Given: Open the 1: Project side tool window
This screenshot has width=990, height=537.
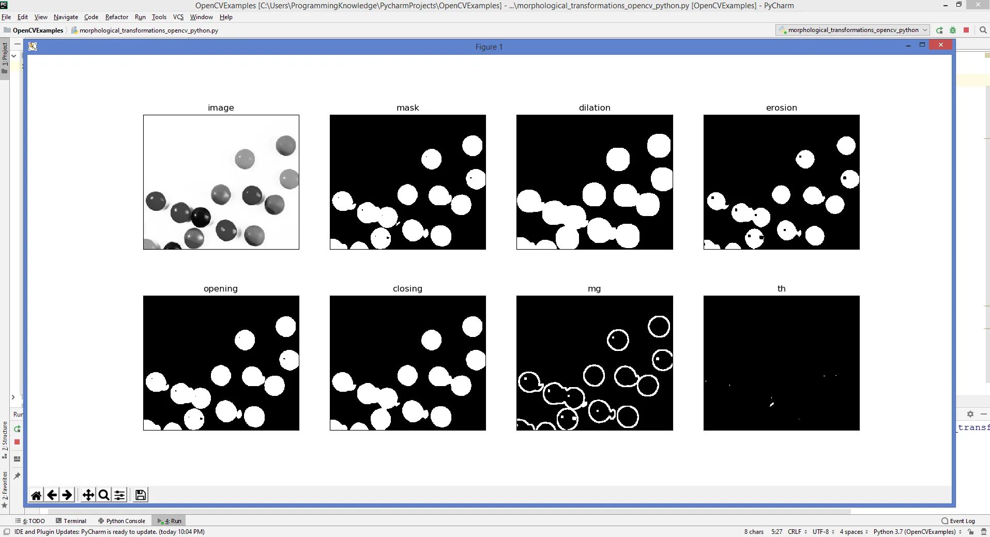Looking at the screenshot, I should (5, 58).
